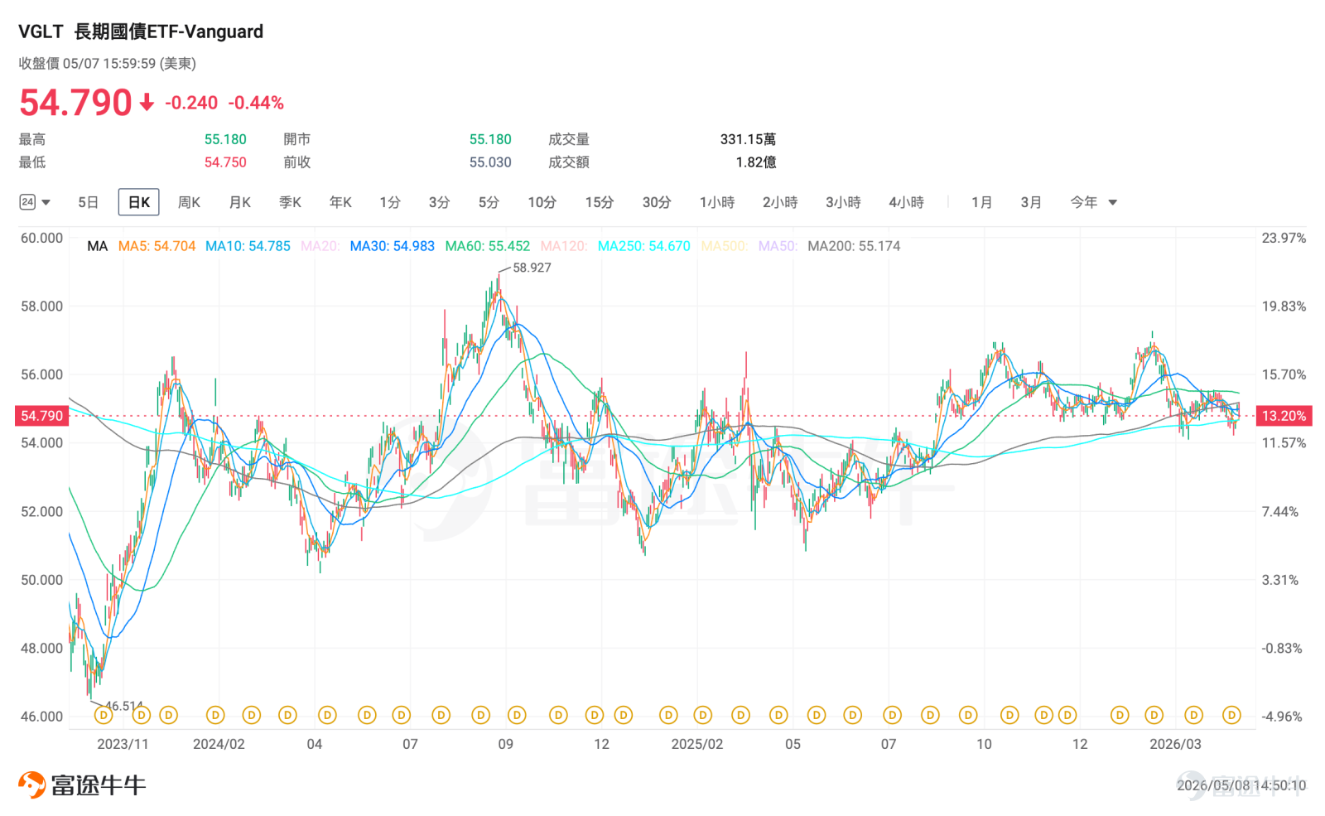Click the 2023/11 date axis label

pos(123,744)
